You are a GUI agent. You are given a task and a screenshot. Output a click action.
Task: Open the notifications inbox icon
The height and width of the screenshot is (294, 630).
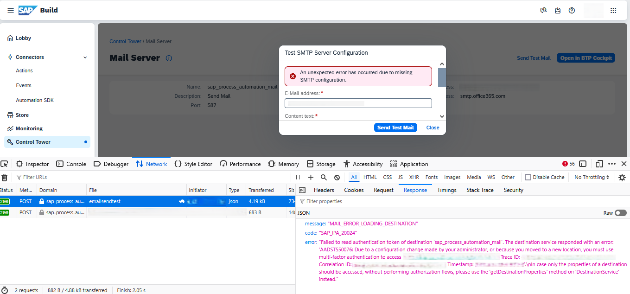558,10
